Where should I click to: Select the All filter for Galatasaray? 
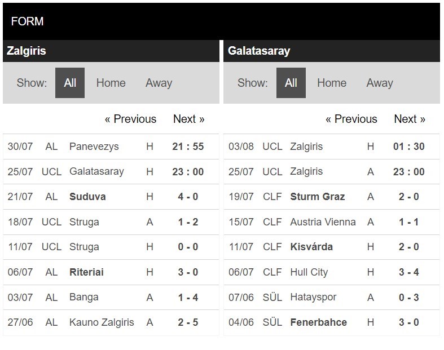tap(291, 83)
